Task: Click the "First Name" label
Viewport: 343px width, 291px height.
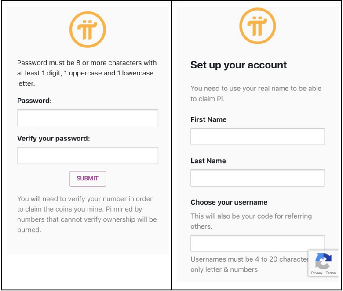Action: point(208,119)
